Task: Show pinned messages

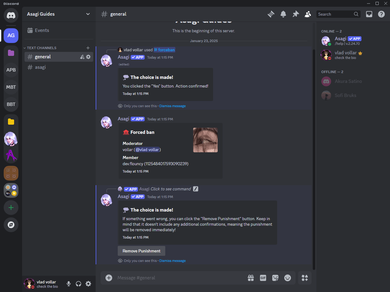Action: pos(296,14)
